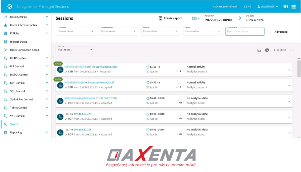Screen dimensions: 301x172
Task: Open the list menu icon at far right of header
Action: (293, 7)
